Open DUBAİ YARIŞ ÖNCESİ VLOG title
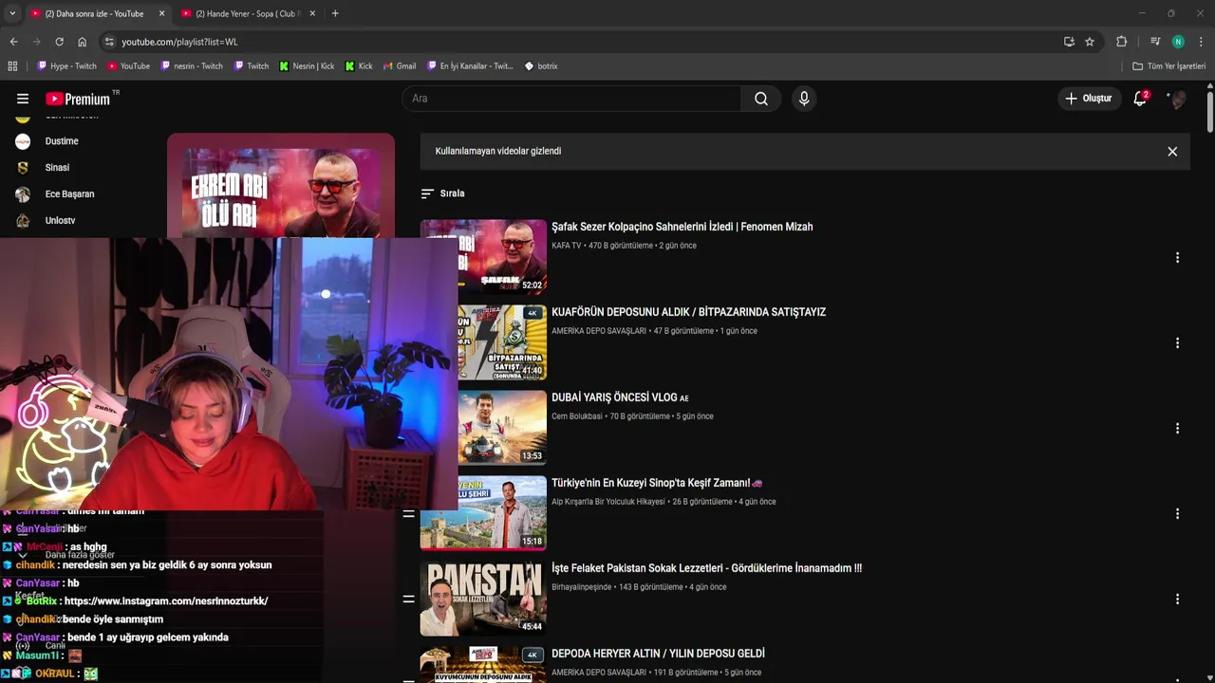This screenshot has height=683, width=1215. pos(620,397)
